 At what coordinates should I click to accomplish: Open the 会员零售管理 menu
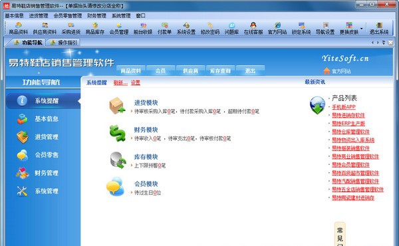click(x=67, y=15)
